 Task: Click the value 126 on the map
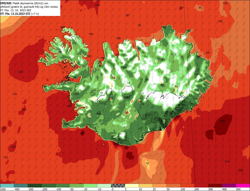click(225, 3)
